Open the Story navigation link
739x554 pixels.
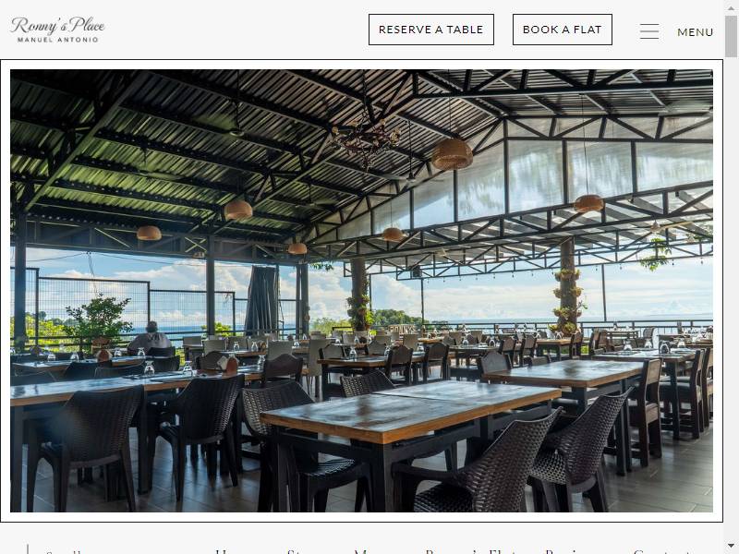pyautogui.click(x=301, y=552)
